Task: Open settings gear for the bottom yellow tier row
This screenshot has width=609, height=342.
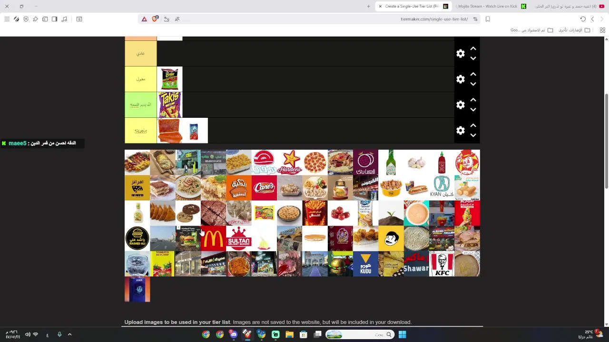Action: pyautogui.click(x=460, y=131)
